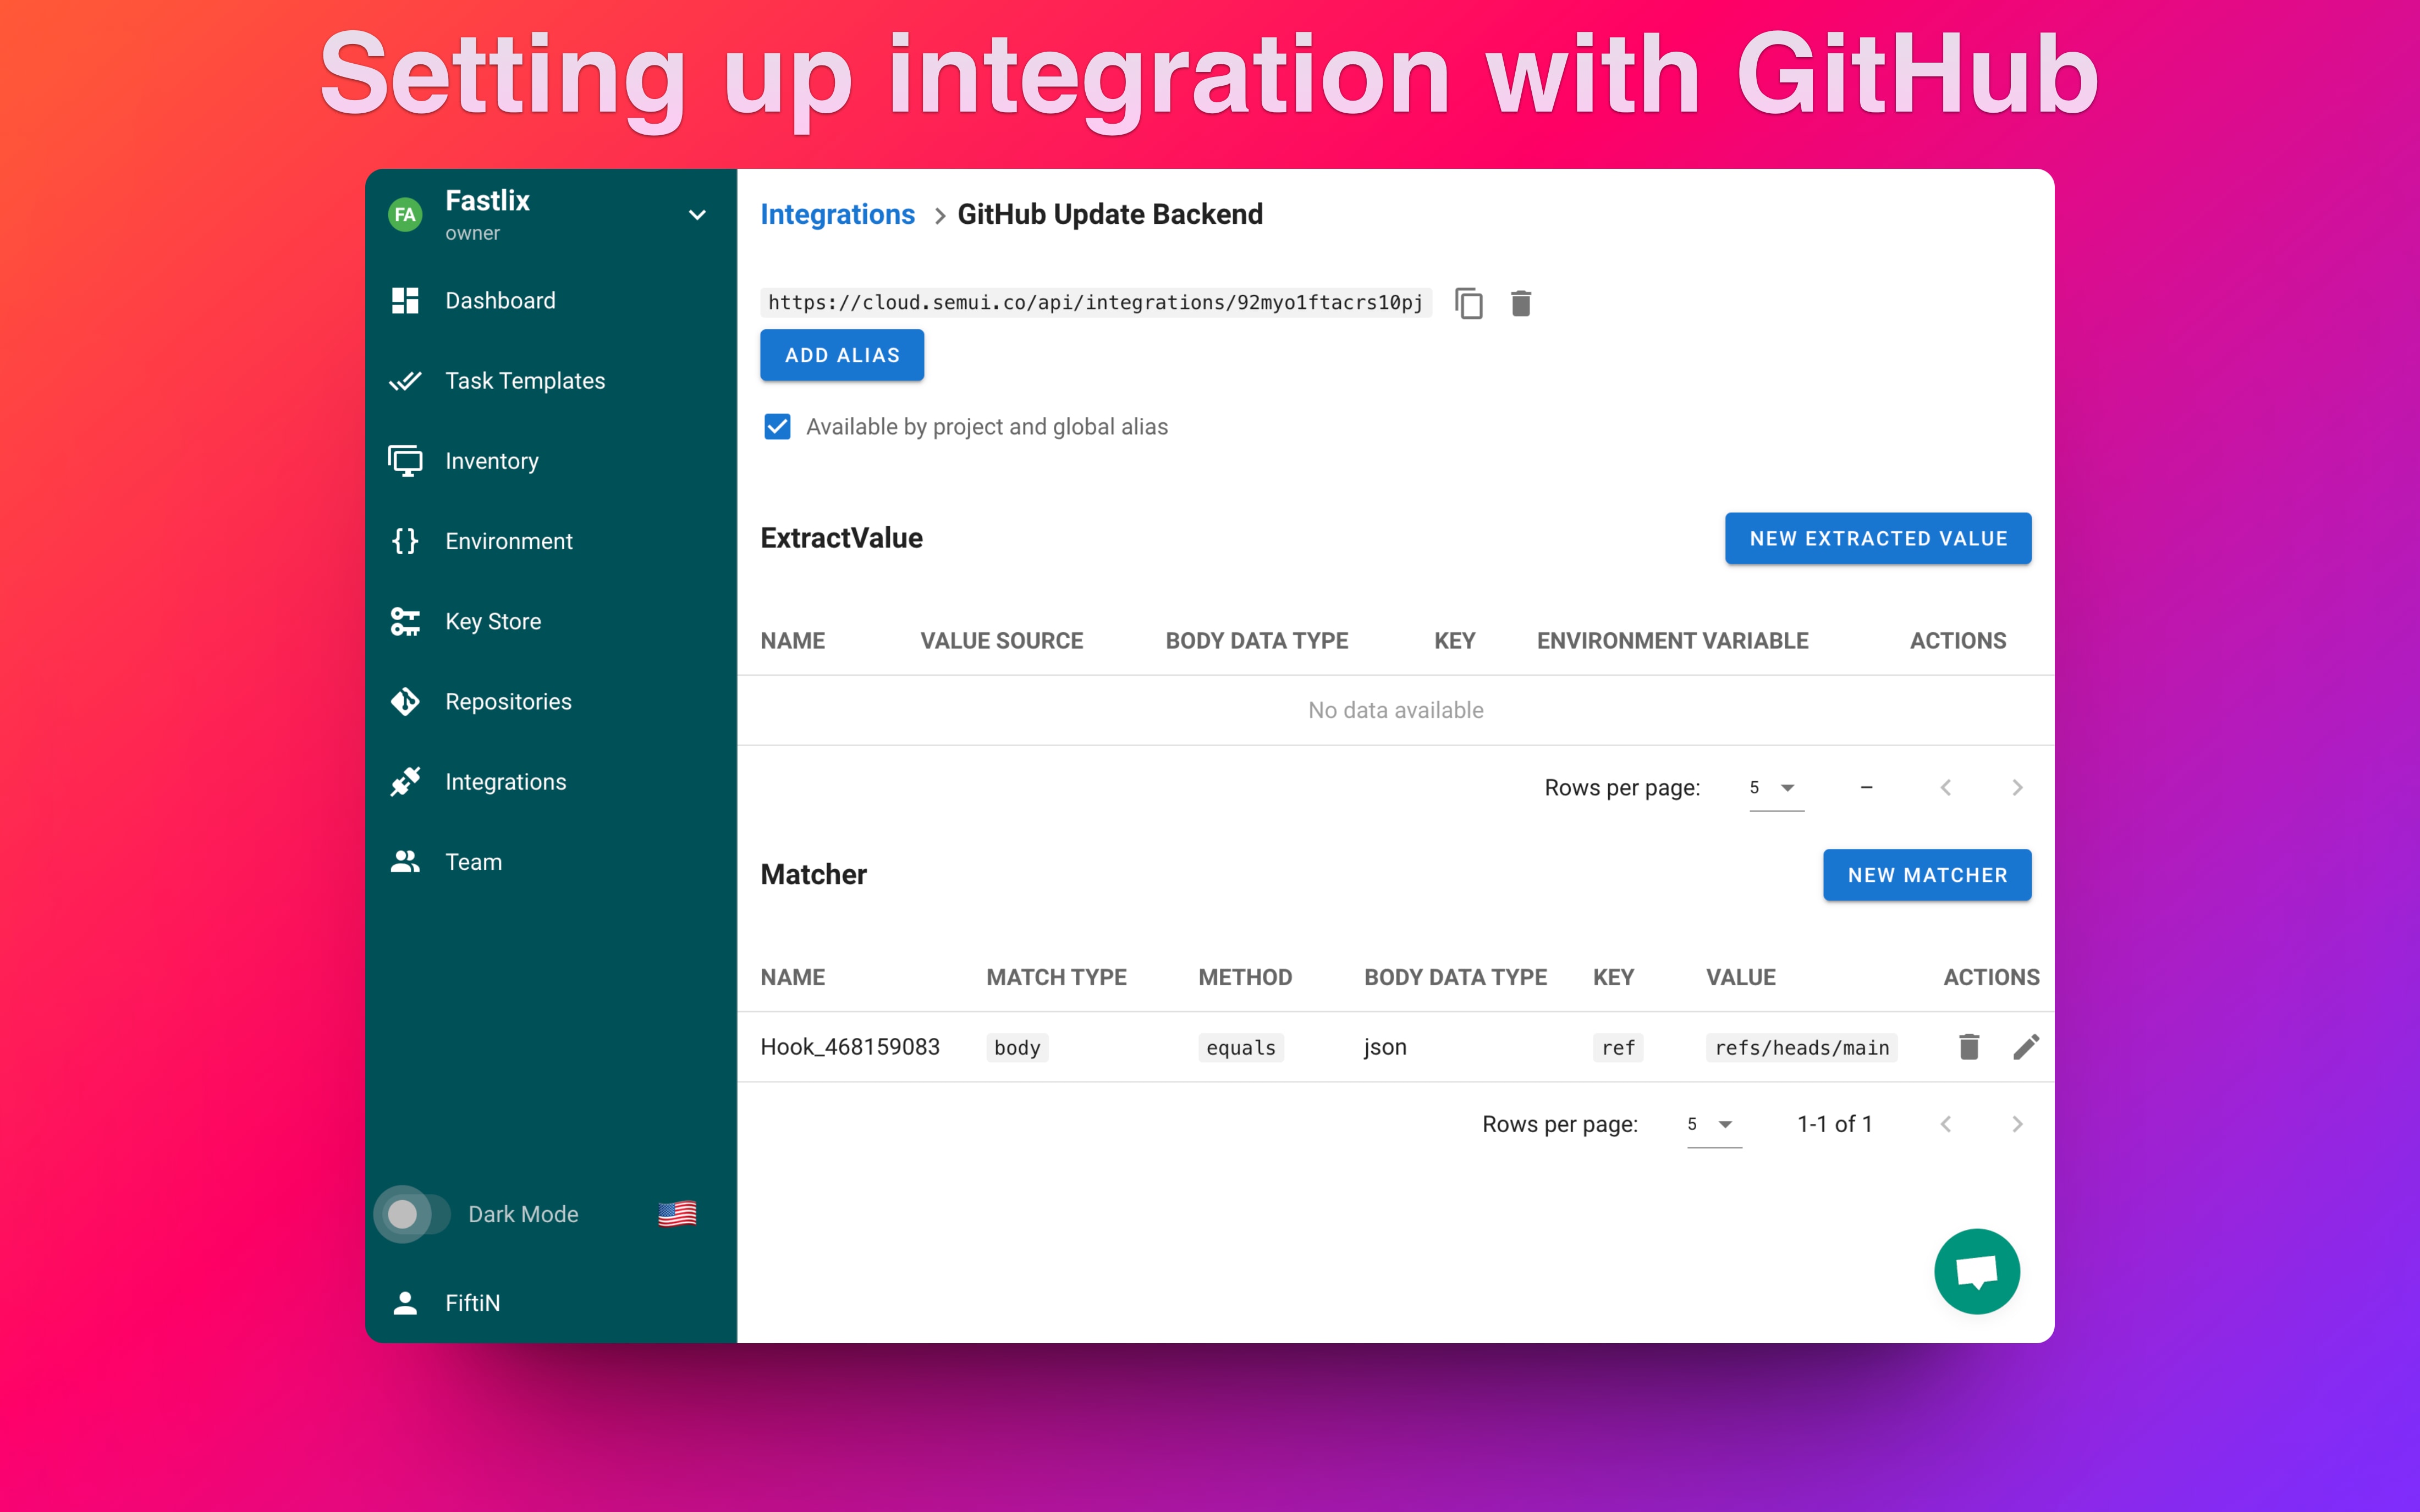Click the json body data type cell
This screenshot has height=1512, width=2420.
click(x=1385, y=1047)
